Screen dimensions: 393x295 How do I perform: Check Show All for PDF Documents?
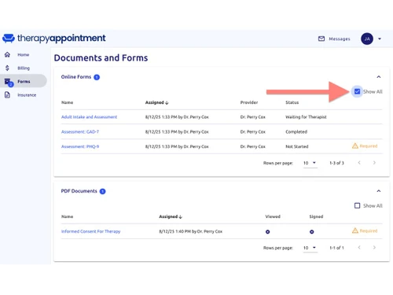point(357,205)
